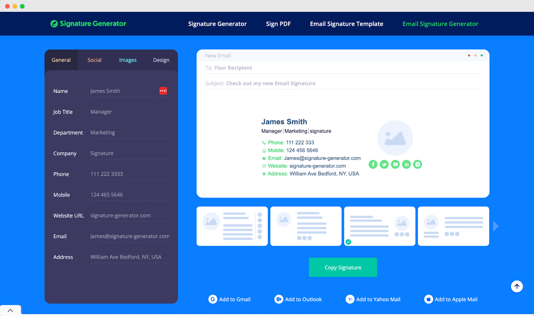Select third template with image on right

pyautogui.click(x=379, y=226)
